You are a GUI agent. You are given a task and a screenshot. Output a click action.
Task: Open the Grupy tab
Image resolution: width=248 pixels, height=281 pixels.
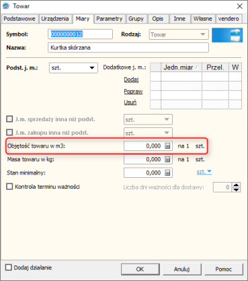[136, 19]
